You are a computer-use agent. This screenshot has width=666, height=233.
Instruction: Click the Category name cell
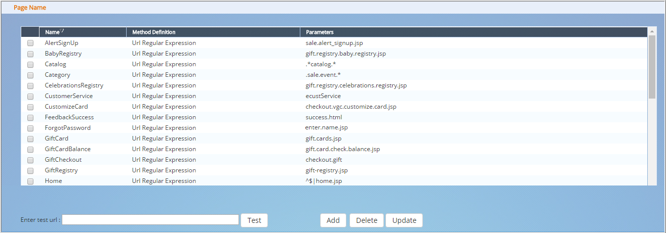(x=57, y=75)
